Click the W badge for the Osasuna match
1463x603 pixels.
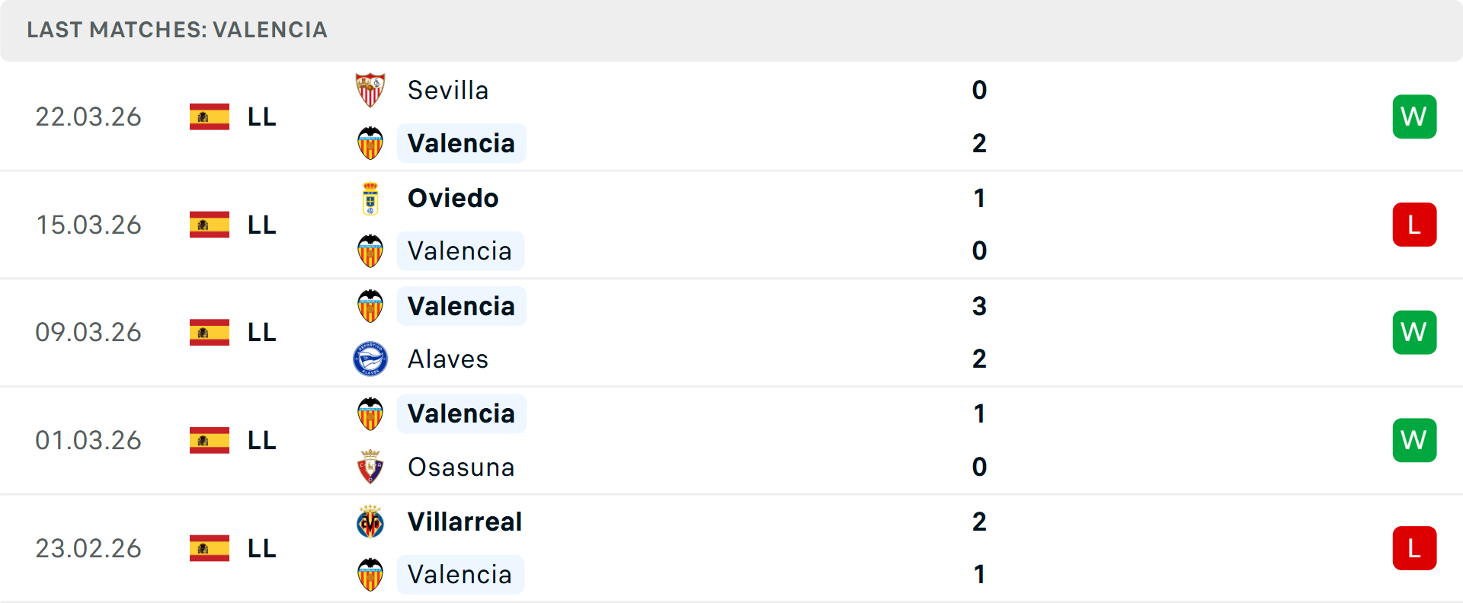tap(1414, 440)
